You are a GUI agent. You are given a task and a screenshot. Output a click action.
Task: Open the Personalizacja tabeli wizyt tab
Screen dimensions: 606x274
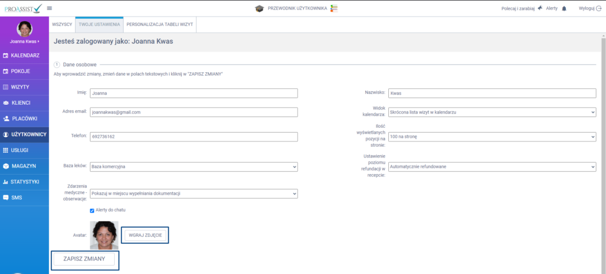160,24
